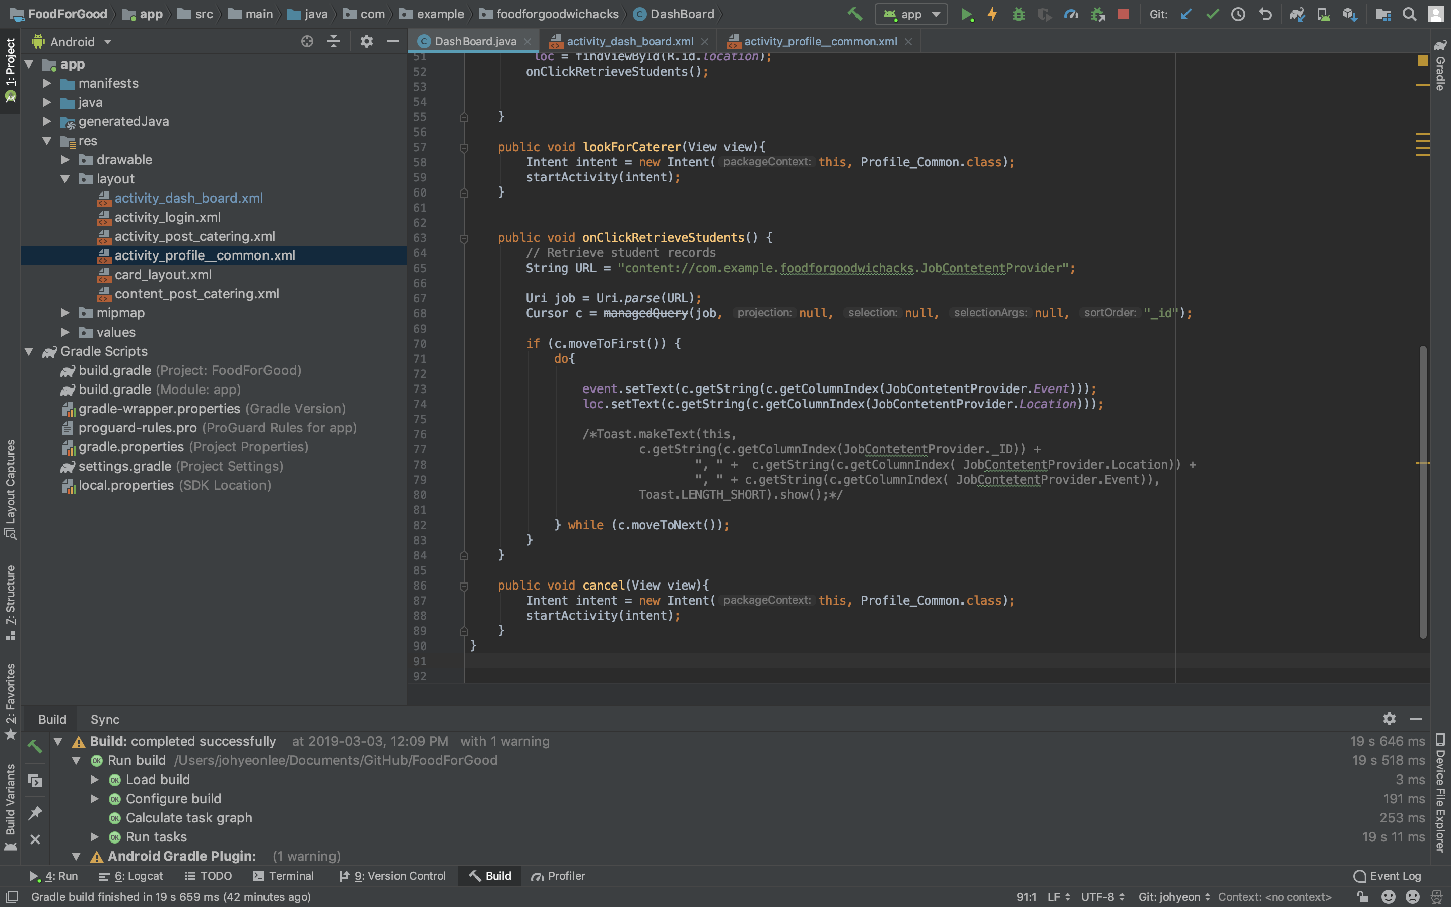The height and width of the screenshot is (907, 1451).
Task: Run the app with green play button
Action: 966,15
